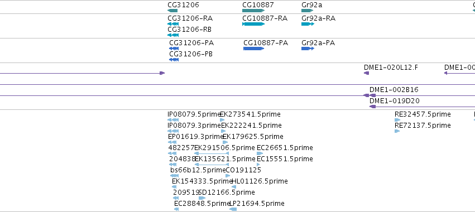
Task: Click the 204838 EST label
Action: [182, 159]
